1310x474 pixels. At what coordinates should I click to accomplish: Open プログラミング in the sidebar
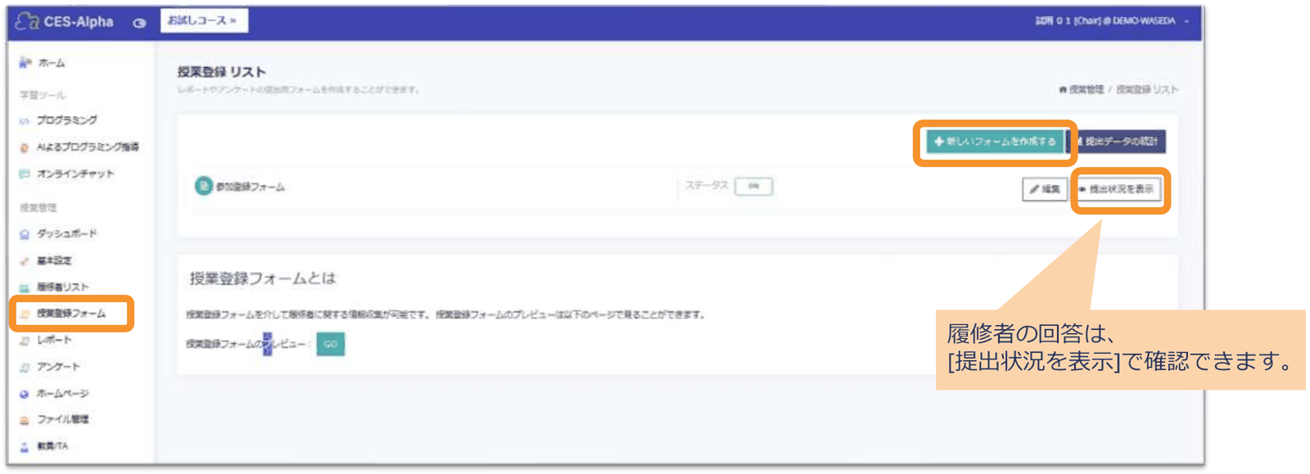click(67, 120)
